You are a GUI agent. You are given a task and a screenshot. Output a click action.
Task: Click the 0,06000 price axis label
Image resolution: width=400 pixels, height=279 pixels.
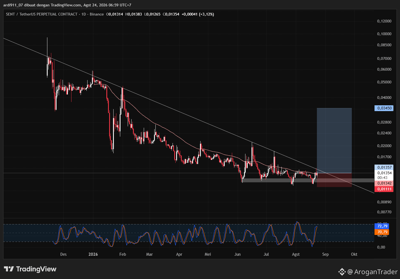pyautogui.click(x=384, y=69)
